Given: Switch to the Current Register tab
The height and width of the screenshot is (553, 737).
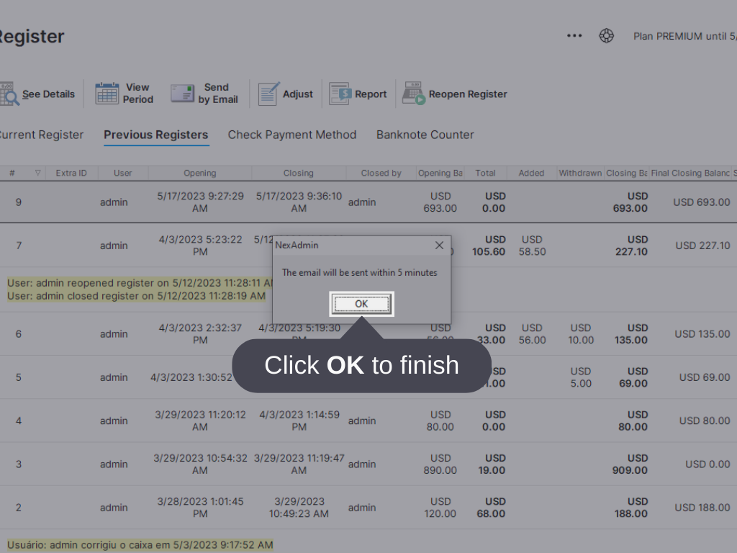Looking at the screenshot, I should pyautogui.click(x=40, y=135).
